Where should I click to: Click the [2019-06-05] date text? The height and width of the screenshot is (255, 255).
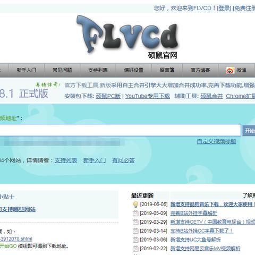154,205
